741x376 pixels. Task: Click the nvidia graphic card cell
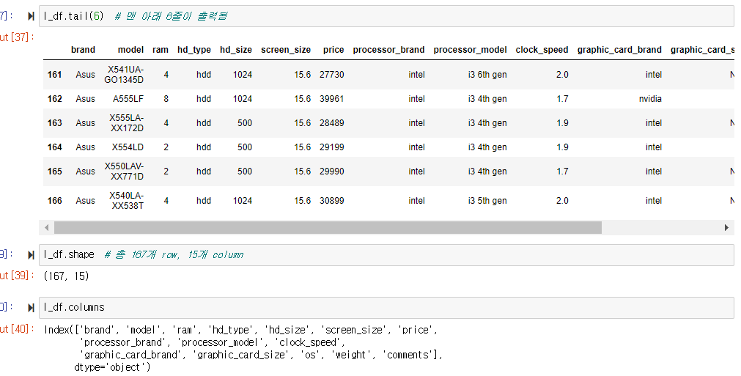click(650, 99)
